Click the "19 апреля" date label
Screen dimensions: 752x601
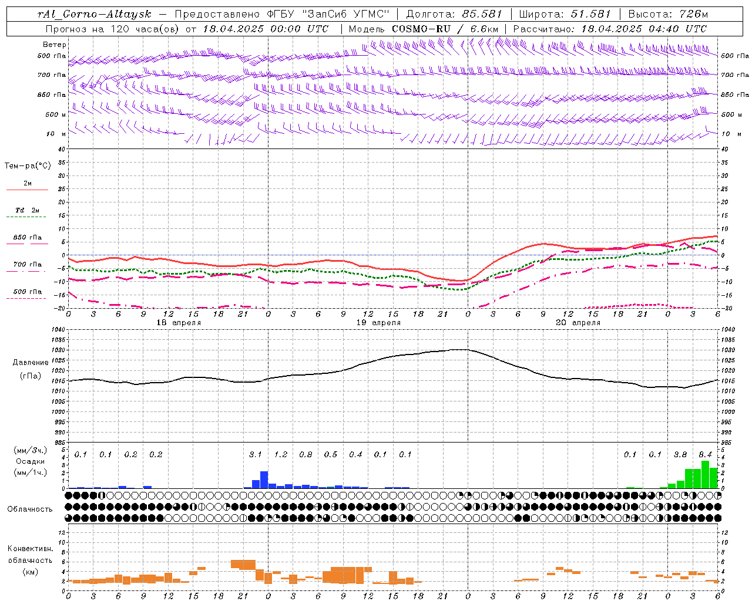click(x=378, y=323)
